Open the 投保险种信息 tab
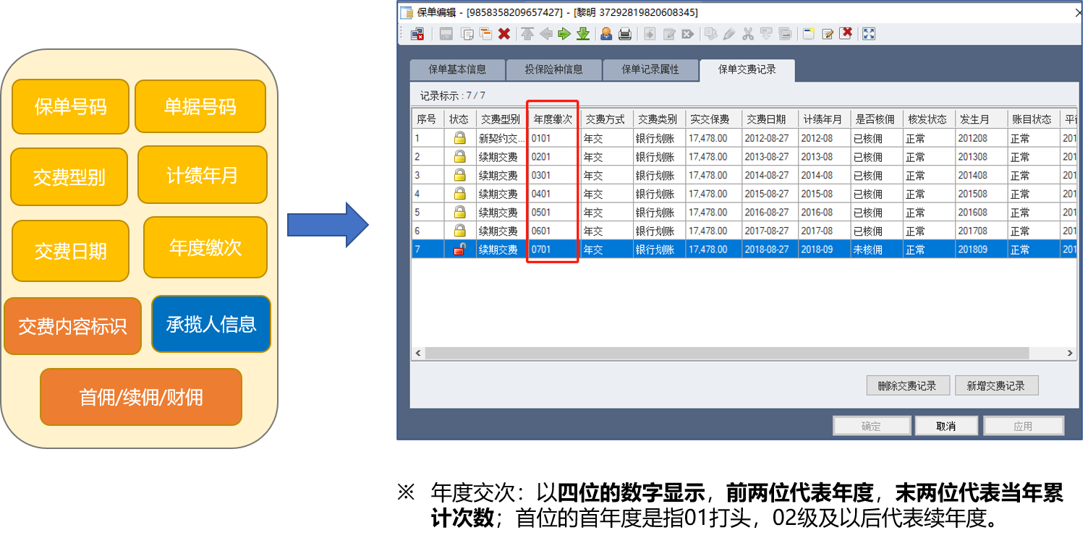This screenshot has height=543, width=1088. 553,70
